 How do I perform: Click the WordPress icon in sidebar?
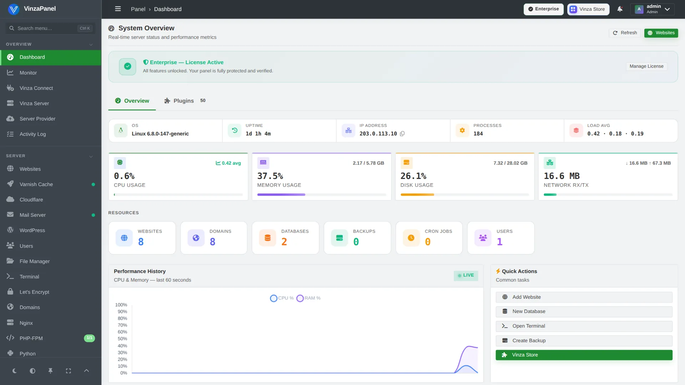pos(10,230)
